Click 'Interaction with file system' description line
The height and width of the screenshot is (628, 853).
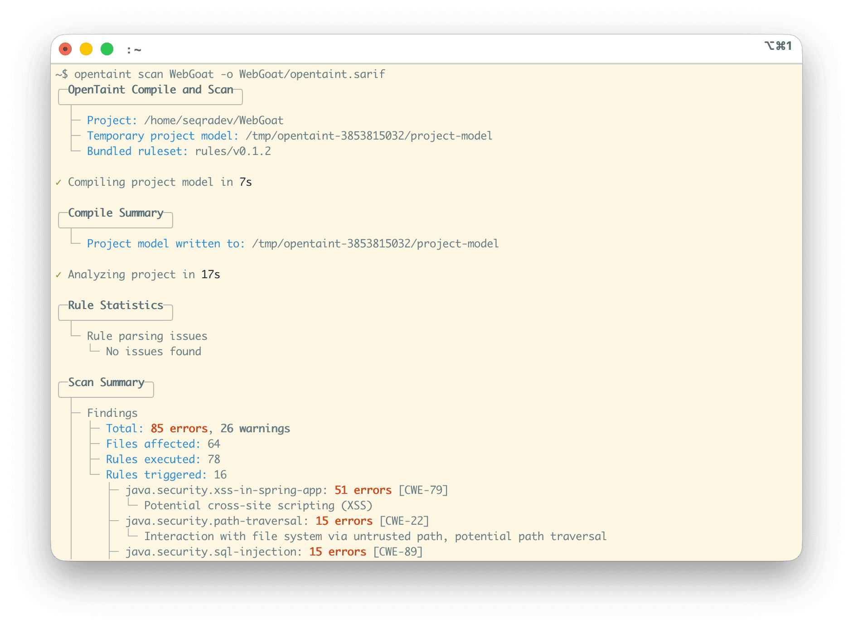click(x=375, y=536)
